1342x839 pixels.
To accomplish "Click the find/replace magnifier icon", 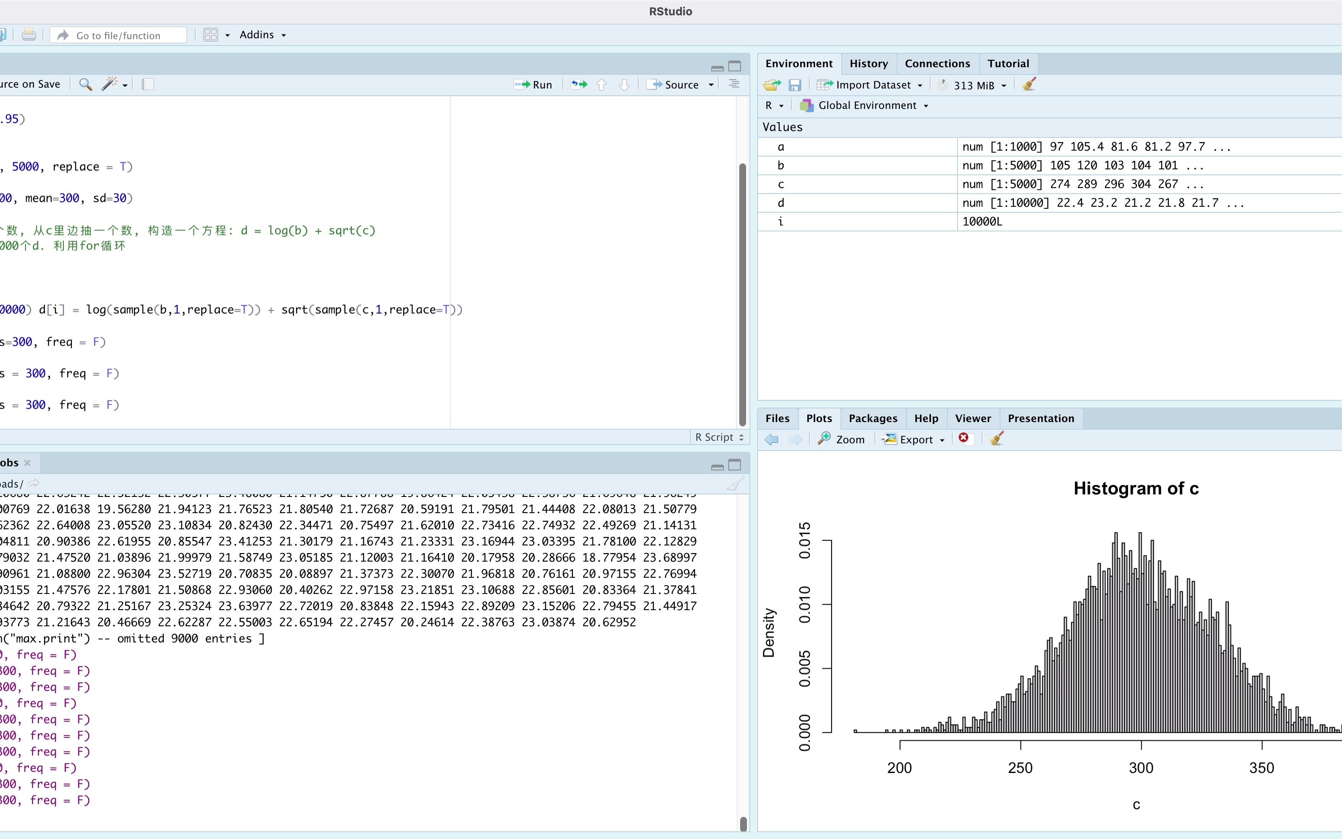I will [85, 84].
